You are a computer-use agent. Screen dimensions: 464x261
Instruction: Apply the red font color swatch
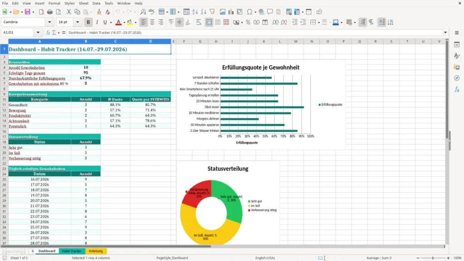click(x=118, y=22)
